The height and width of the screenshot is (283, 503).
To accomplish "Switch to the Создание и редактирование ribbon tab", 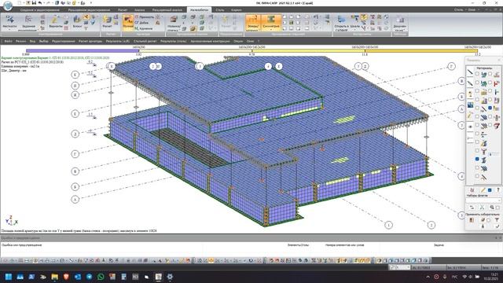I will coord(40,10).
